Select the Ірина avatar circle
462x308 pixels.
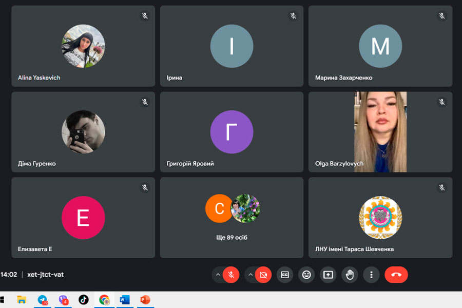click(232, 46)
